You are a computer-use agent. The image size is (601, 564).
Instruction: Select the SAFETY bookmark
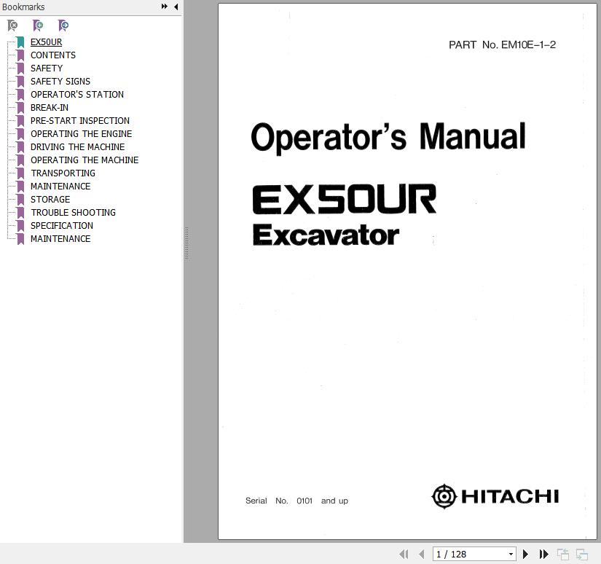pyautogui.click(x=47, y=68)
